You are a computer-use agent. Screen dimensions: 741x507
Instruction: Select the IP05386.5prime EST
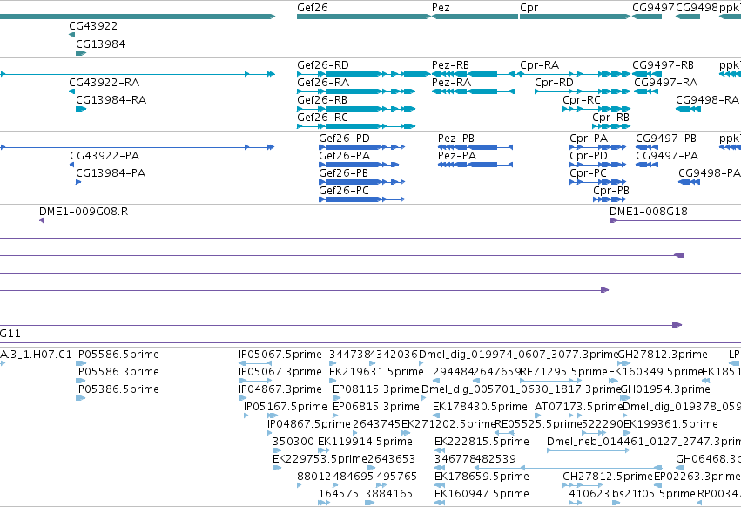pos(80,398)
